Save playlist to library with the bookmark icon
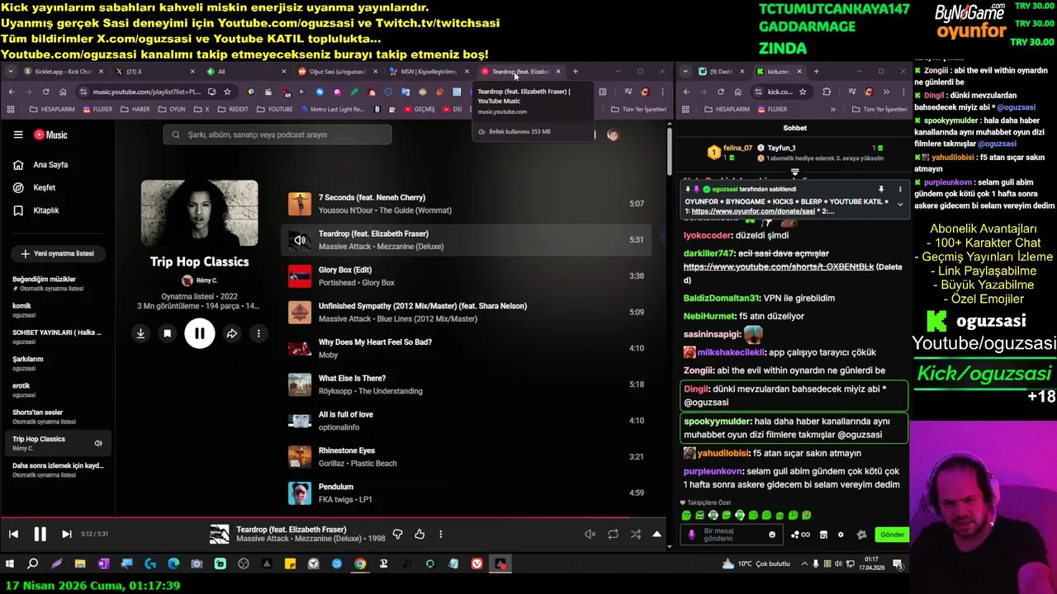The image size is (1057, 594). [x=167, y=333]
